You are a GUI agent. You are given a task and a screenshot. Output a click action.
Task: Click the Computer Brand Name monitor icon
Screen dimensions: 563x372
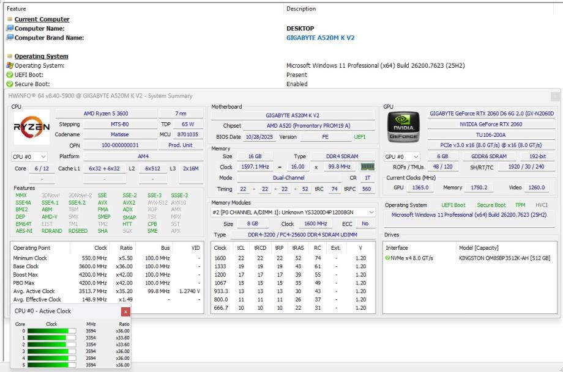[10, 38]
